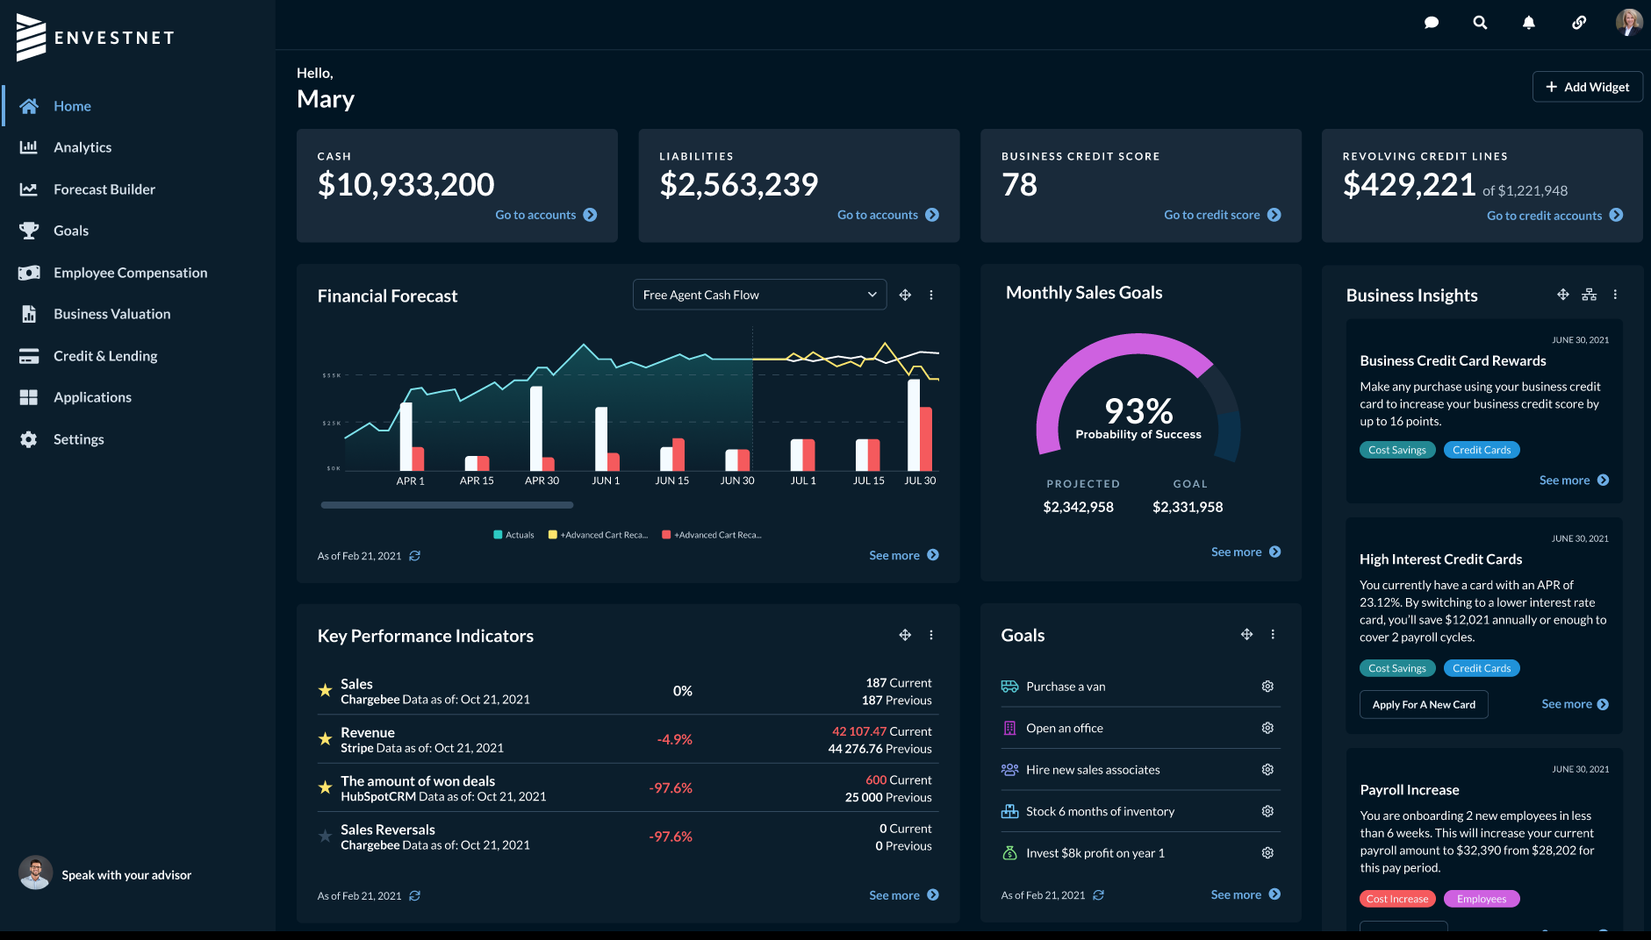This screenshot has width=1651, height=940.
Task: Open Business Insights more options menu
Action: (1615, 295)
